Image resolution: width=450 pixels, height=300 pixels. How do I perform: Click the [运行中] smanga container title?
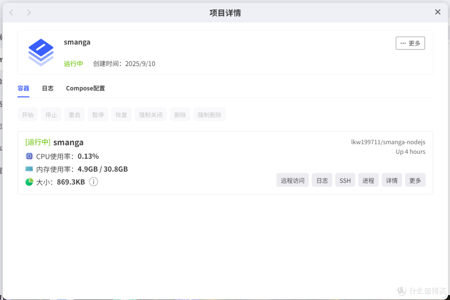[x=55, y=142]
